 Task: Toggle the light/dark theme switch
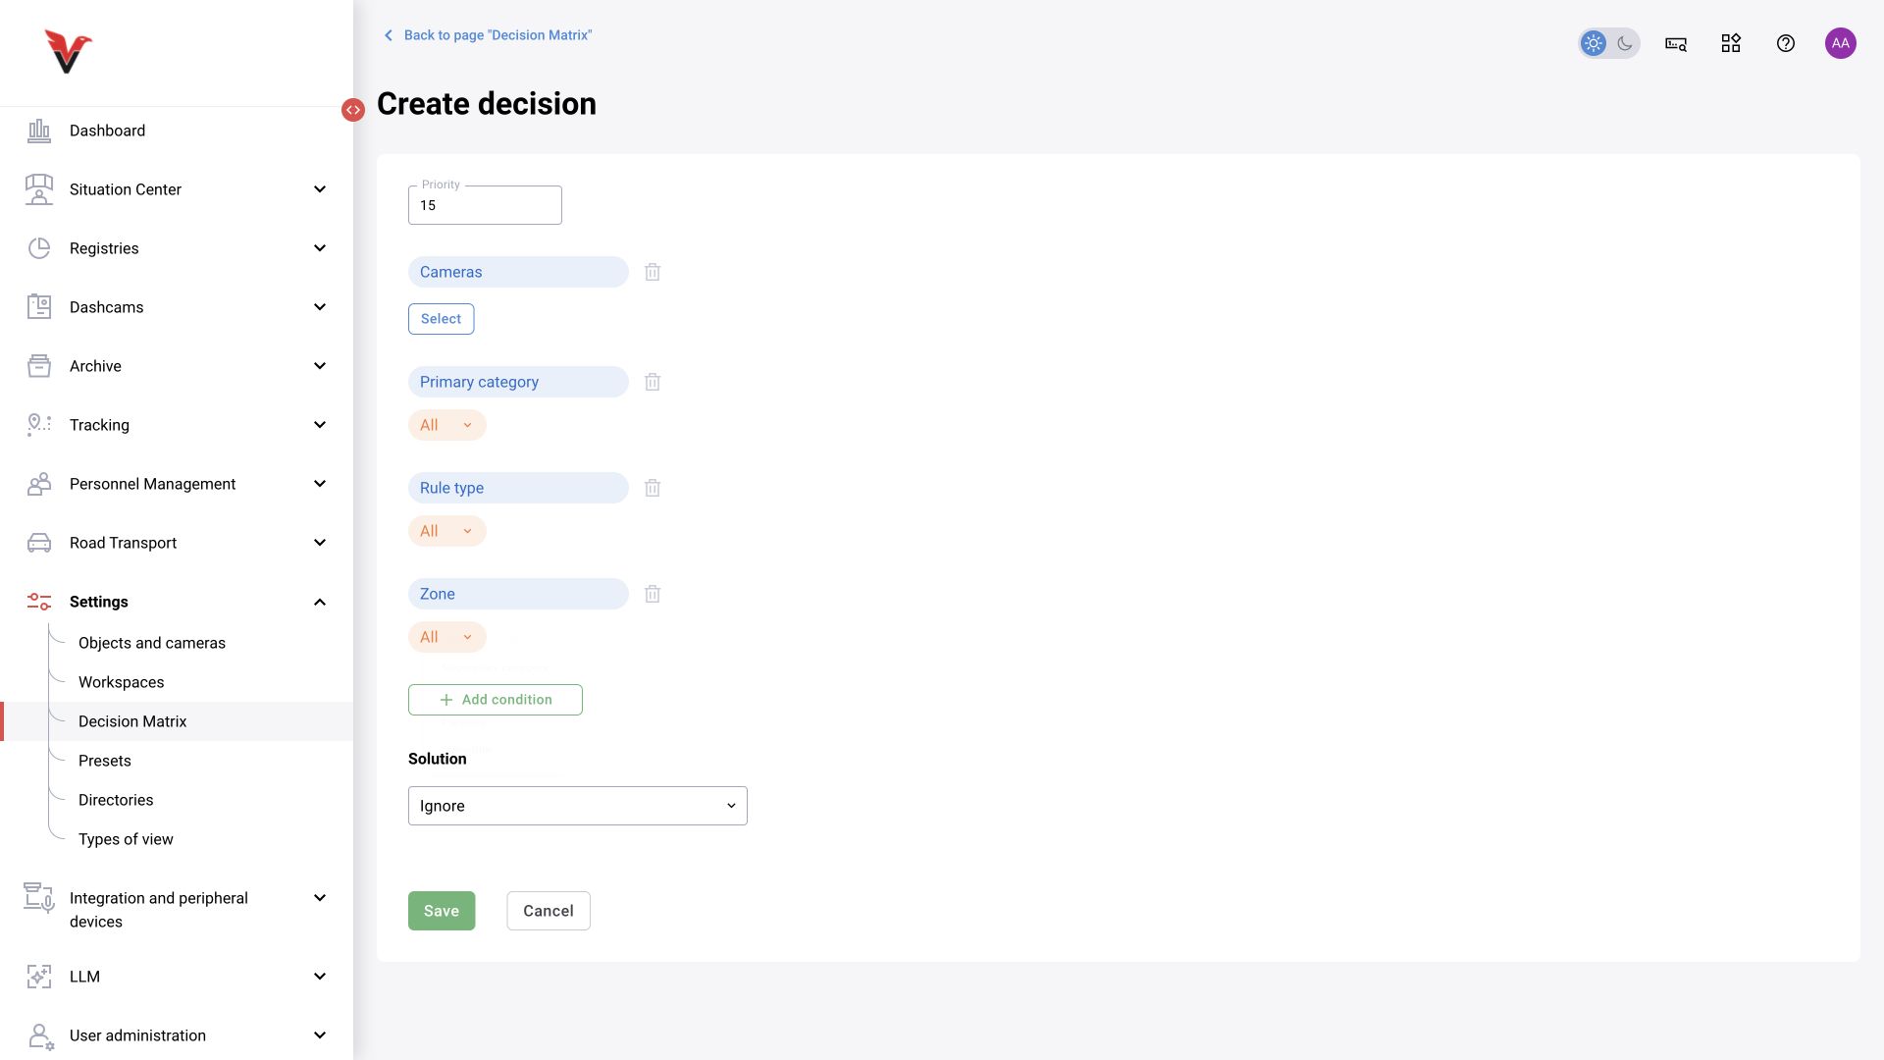1609,43
